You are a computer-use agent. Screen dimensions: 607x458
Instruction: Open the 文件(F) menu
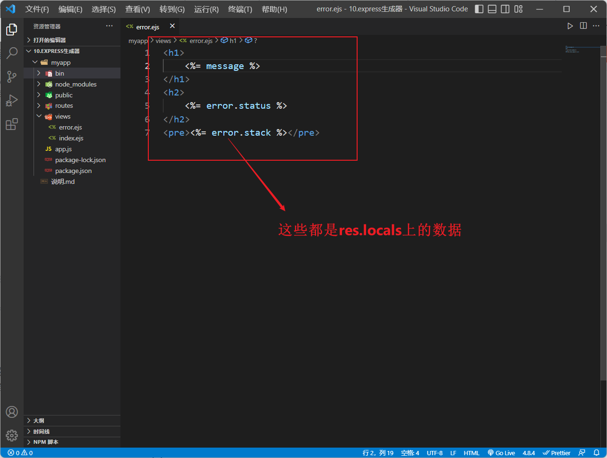click(x=37, y=9)
